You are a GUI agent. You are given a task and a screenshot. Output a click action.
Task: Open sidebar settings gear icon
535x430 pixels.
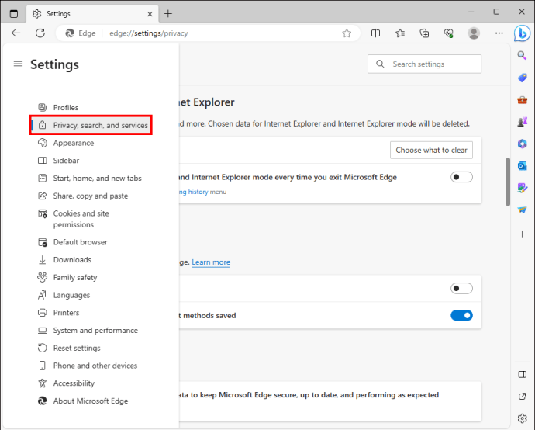pos(522,418)
